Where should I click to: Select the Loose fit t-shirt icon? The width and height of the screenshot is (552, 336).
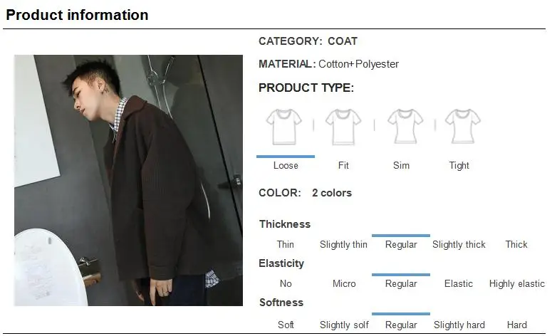coord(283,127)
